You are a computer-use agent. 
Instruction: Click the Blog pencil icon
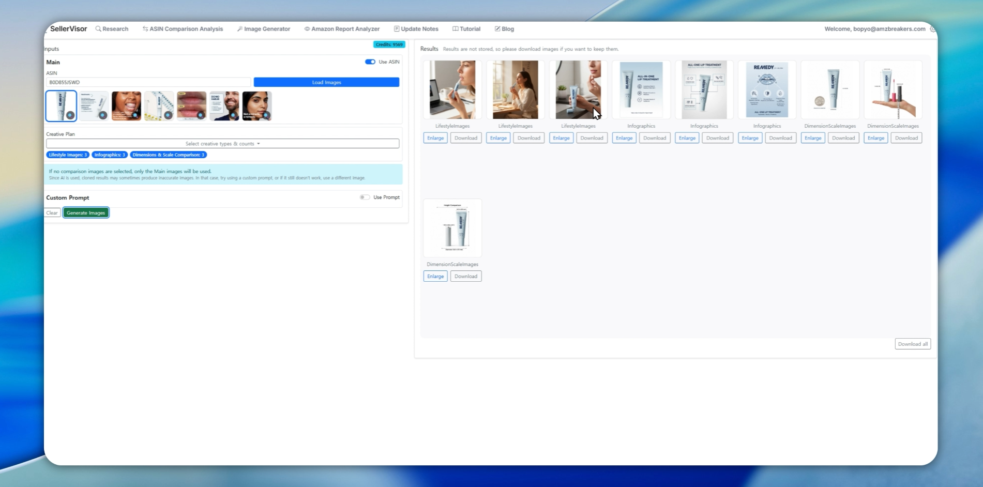[497, 29]
